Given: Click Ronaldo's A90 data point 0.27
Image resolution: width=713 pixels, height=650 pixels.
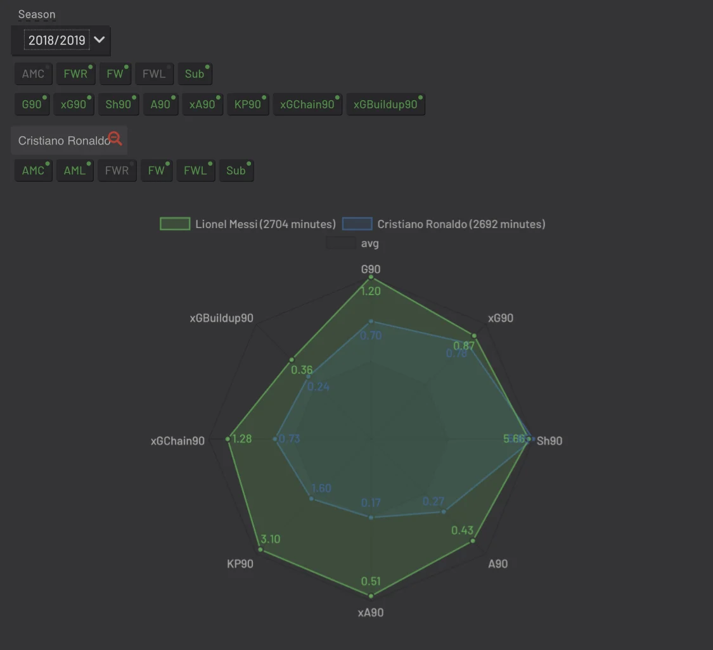Looking at the screenshot, I should coord(444,512).
